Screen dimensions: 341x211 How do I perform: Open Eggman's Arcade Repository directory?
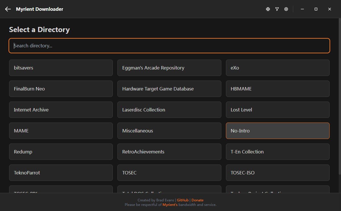pyautogui.click(x=169, y=68)
